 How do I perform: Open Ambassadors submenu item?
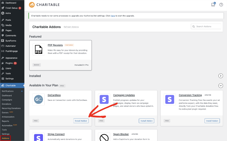[x=8, y=117]
